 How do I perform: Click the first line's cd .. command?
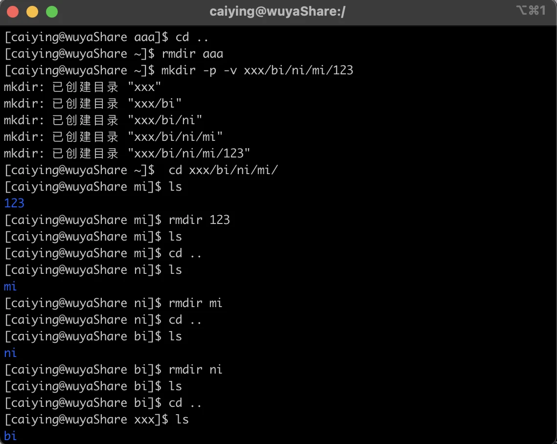(x=192, y=37)
